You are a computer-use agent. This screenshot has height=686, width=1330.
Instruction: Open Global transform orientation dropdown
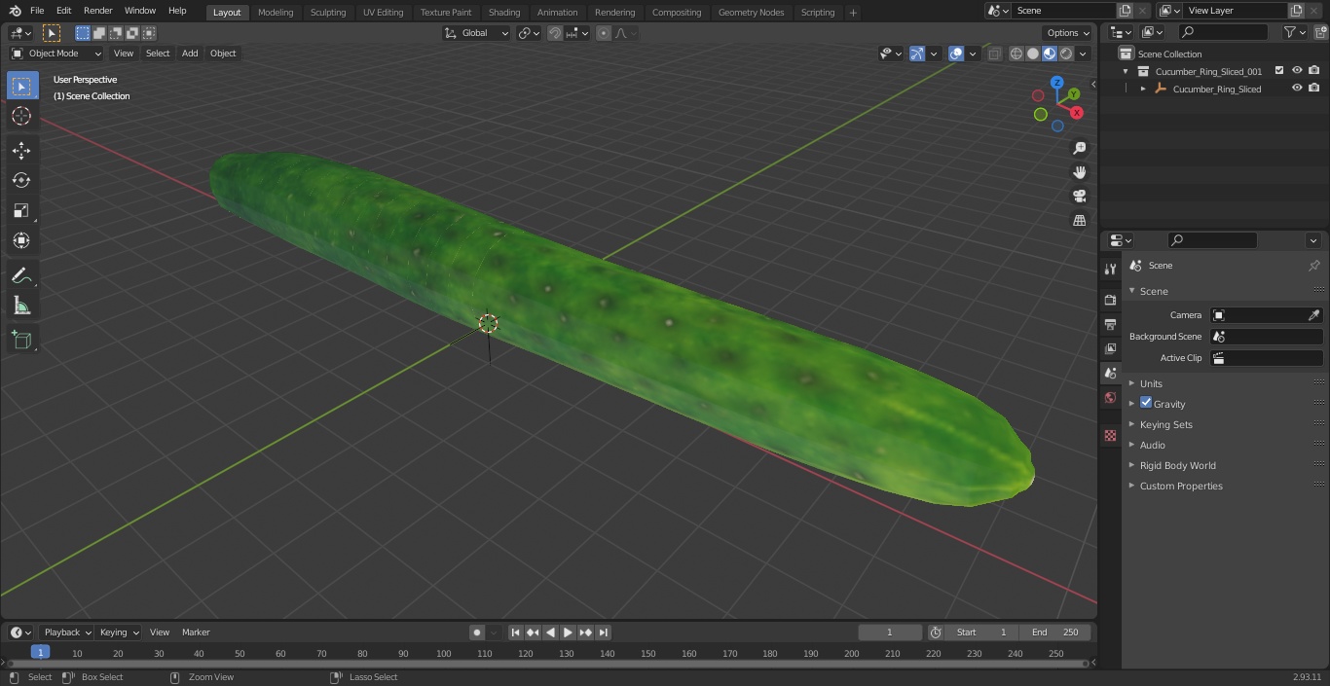[x=477, y=33]
